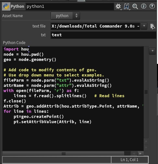Viewport: 158px width, 164px height.
Task: Open Python Code examples dropdown menu
Action: coord(152,51)
